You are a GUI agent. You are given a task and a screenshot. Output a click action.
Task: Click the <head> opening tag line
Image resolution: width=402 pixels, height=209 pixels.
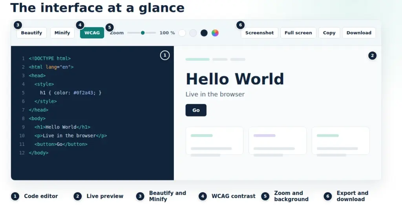37,76
